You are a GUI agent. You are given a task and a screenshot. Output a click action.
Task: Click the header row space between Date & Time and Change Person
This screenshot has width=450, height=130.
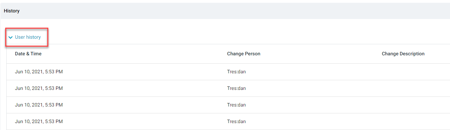tap(134, 54)
